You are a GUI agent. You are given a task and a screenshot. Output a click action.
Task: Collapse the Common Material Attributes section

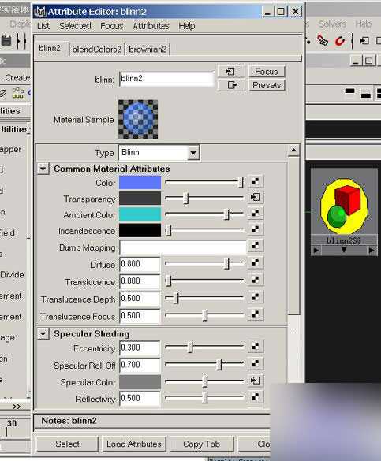(x=43, y=169)
